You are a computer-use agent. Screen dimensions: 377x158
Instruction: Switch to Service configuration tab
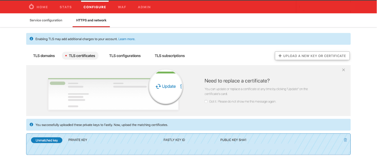tap(46, 20)
